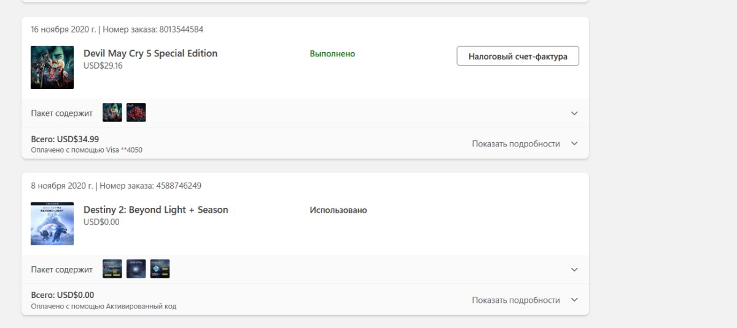737x328 pixels.
Task: Click first bundle icon in Devil May Cry package
Action: coord(112,113)
